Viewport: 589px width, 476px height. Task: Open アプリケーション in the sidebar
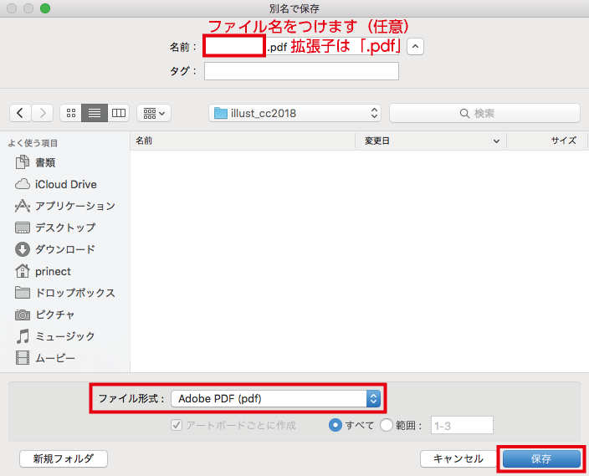pyautogui.click(x=64, y=206)
